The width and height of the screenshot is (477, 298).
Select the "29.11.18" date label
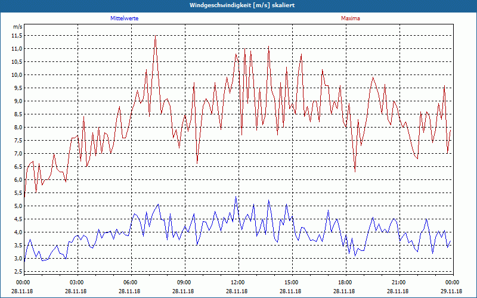tap(451, 291)
